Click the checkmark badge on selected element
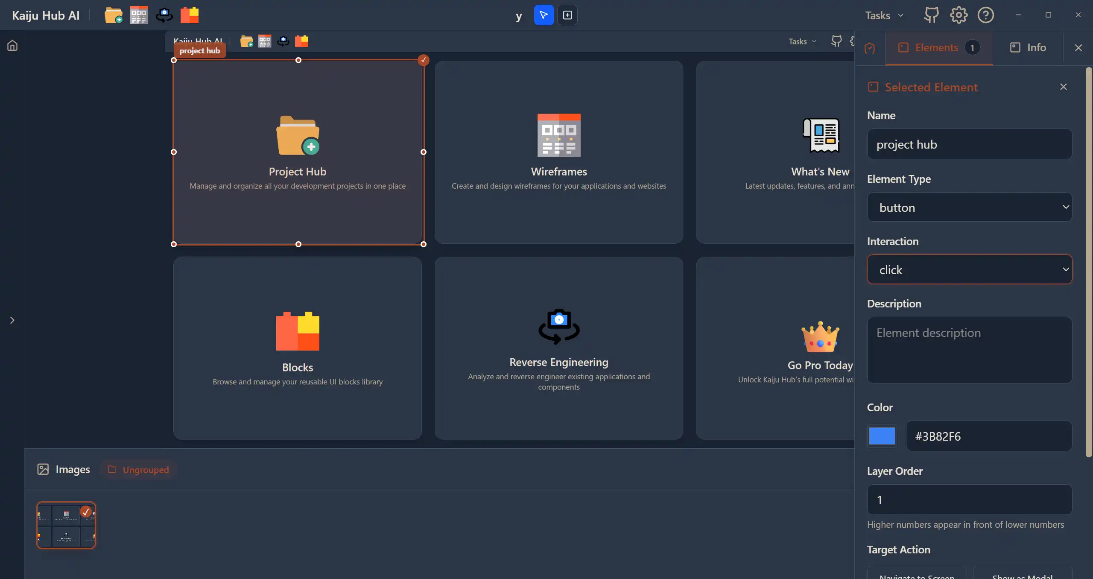Image resolution: width=1093 pixels, height=579 pixels. click(x=424, y=60)
